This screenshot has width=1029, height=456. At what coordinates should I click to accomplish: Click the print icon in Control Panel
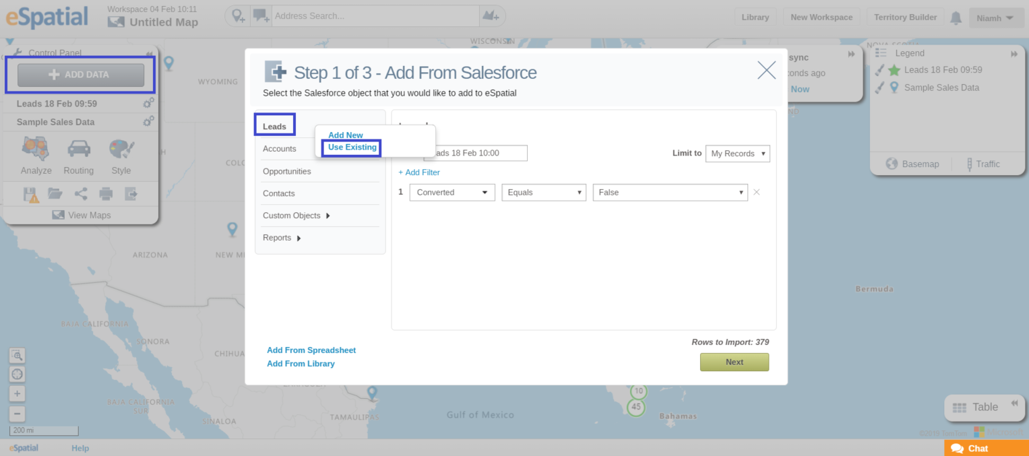point(106,194)
